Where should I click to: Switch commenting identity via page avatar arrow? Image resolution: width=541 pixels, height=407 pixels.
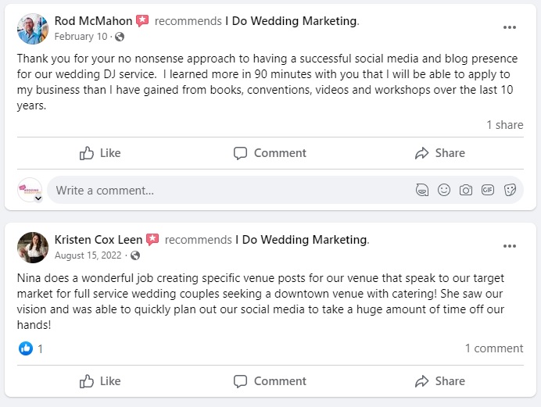[38, 198]
